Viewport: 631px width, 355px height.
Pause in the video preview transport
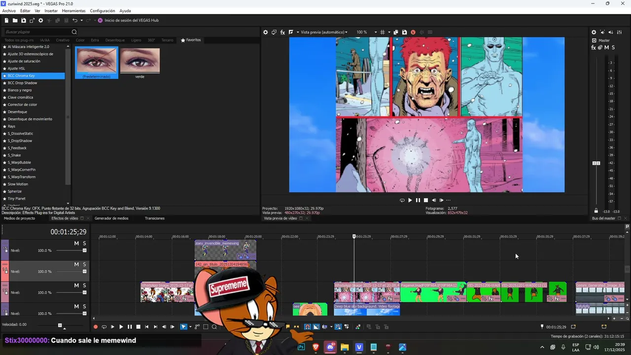(x=418, y=200)
